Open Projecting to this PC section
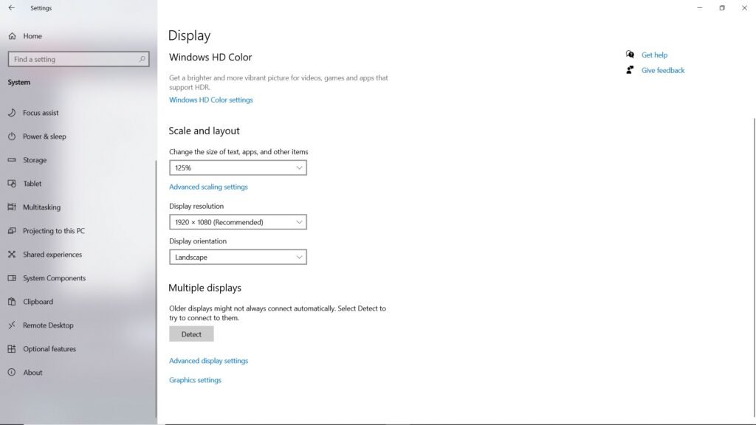This screenshot has width=756, height=425. click(53, 231)
